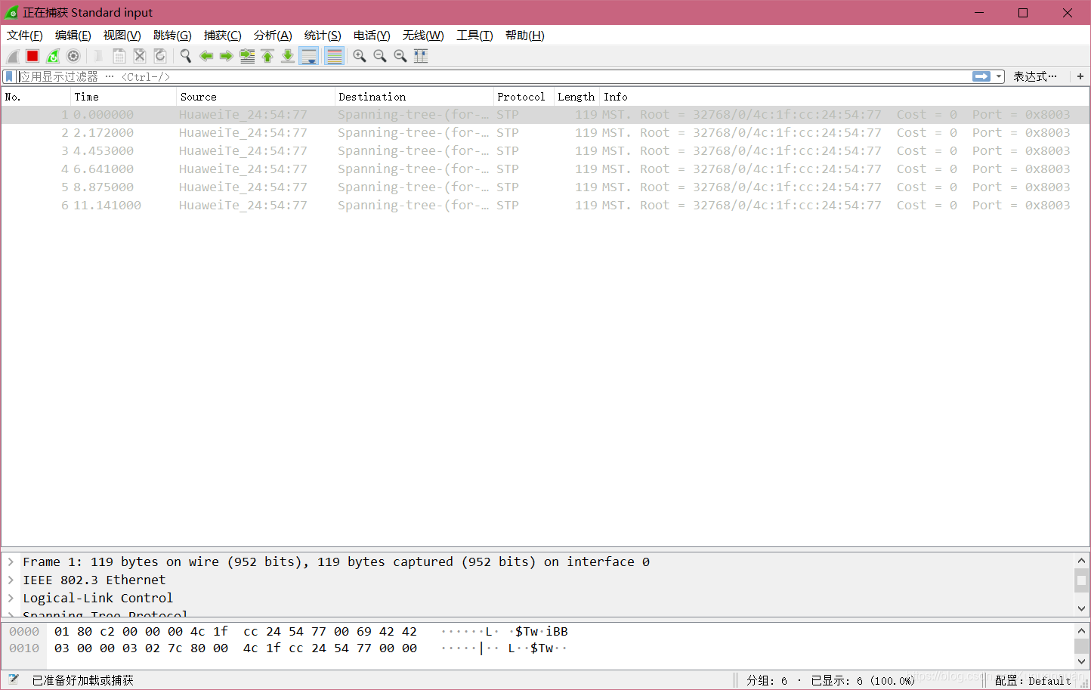Viewport: 1091px width, 690px height.
Task: Go to next packet green right arrow
Action: 226,56
